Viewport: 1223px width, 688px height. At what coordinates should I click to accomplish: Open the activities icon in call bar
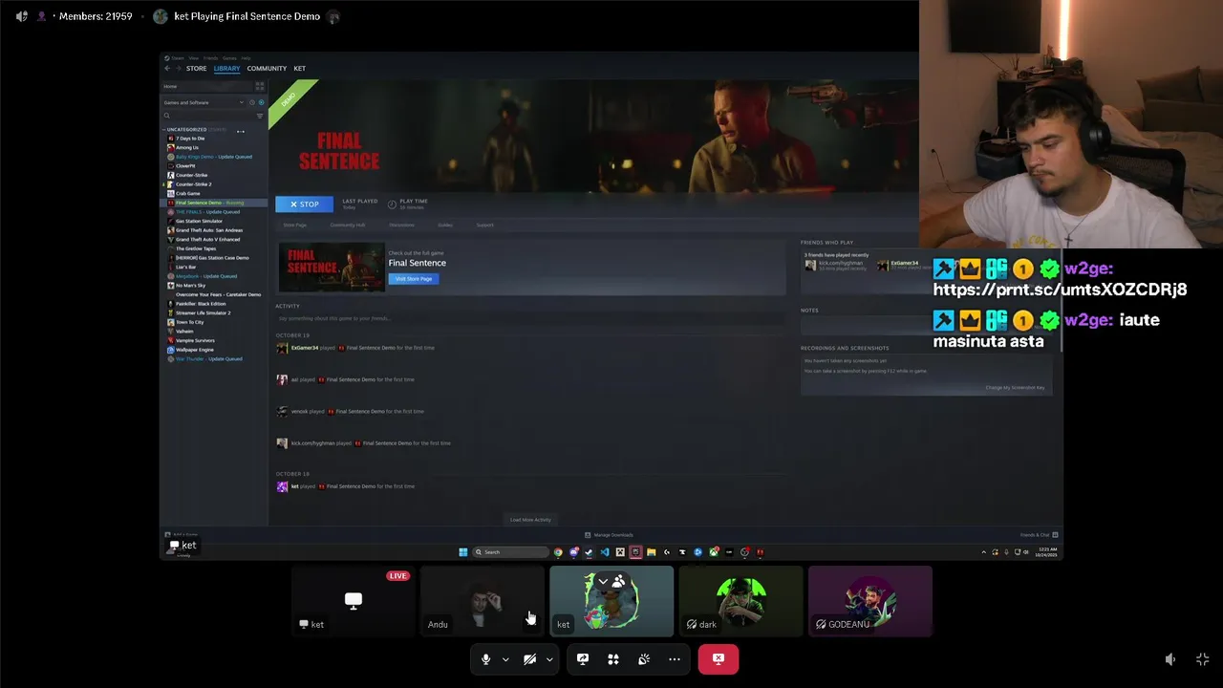(x=613, y=659)
